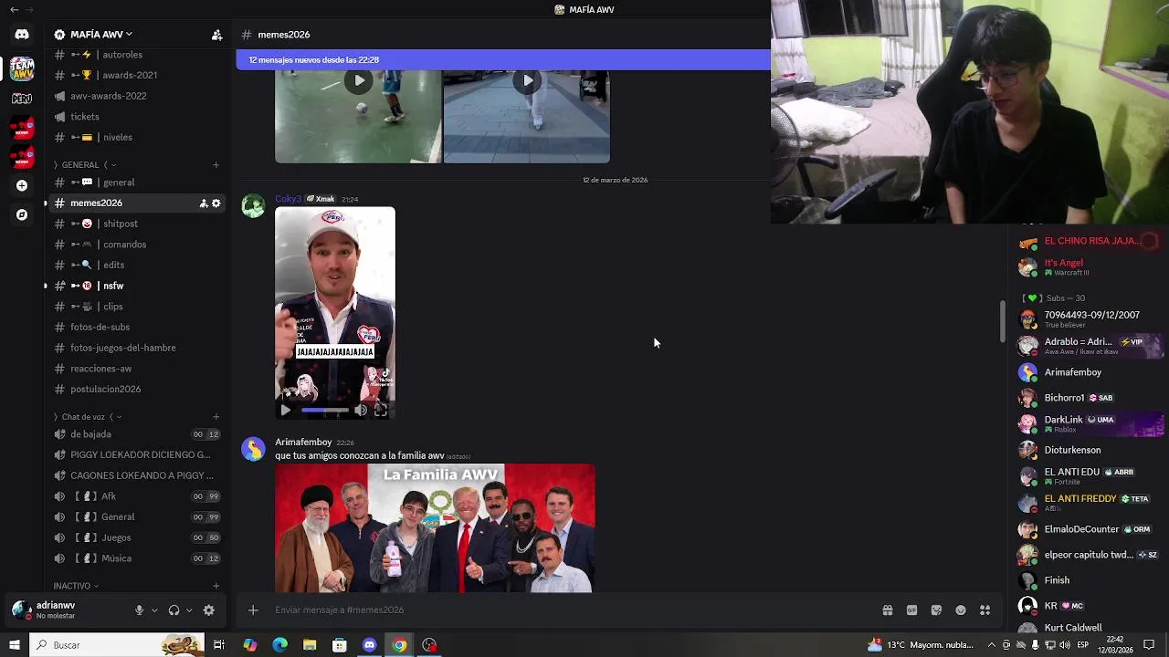
Task: Open the nsfw channel
Action: [137, 286]
